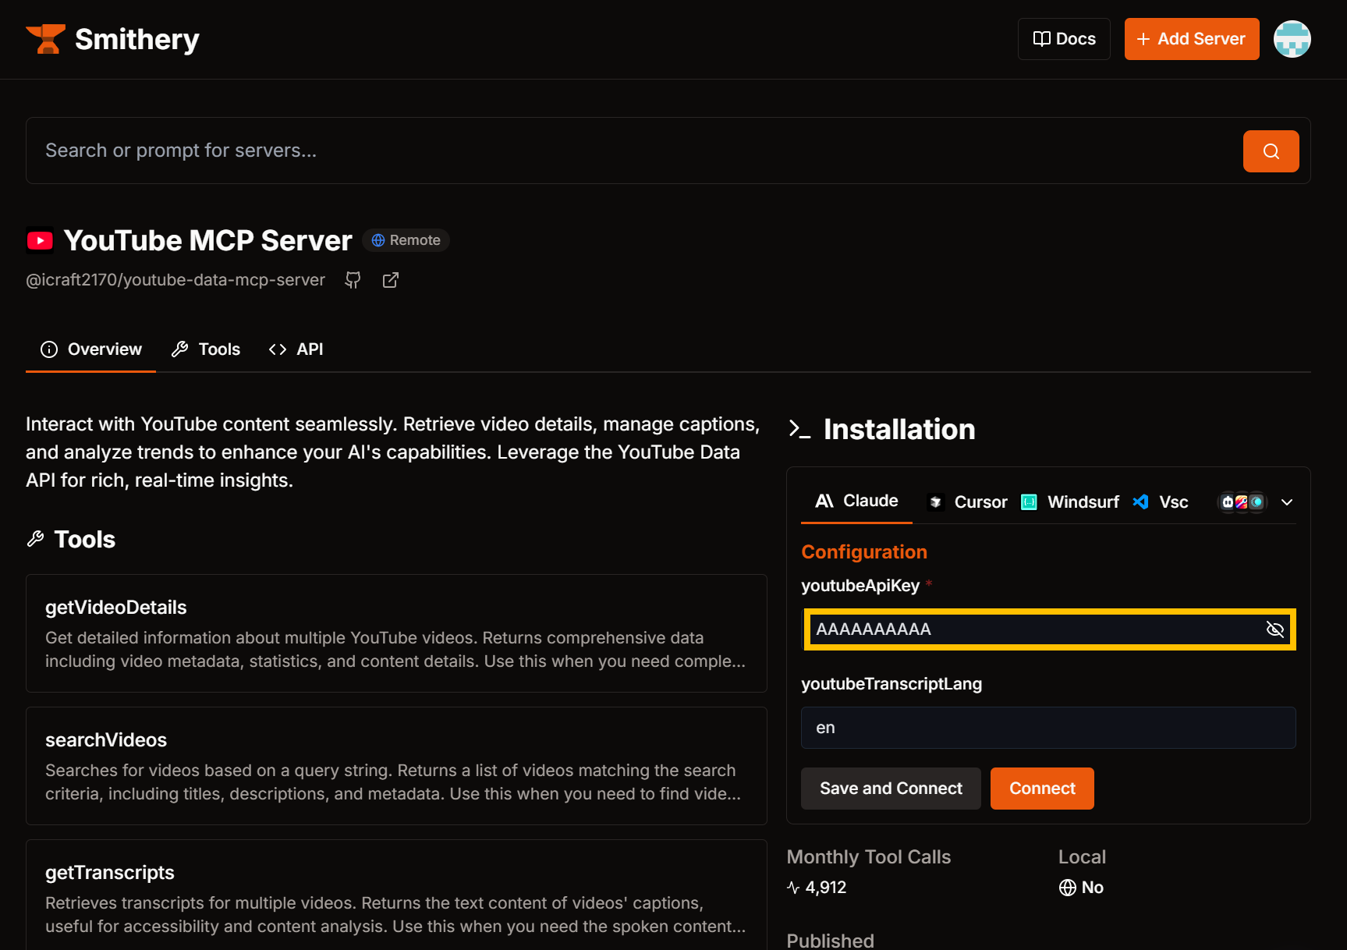1347x950 pixels.
Task: Click the Configuration heading
Action: [x=864, y=552]
